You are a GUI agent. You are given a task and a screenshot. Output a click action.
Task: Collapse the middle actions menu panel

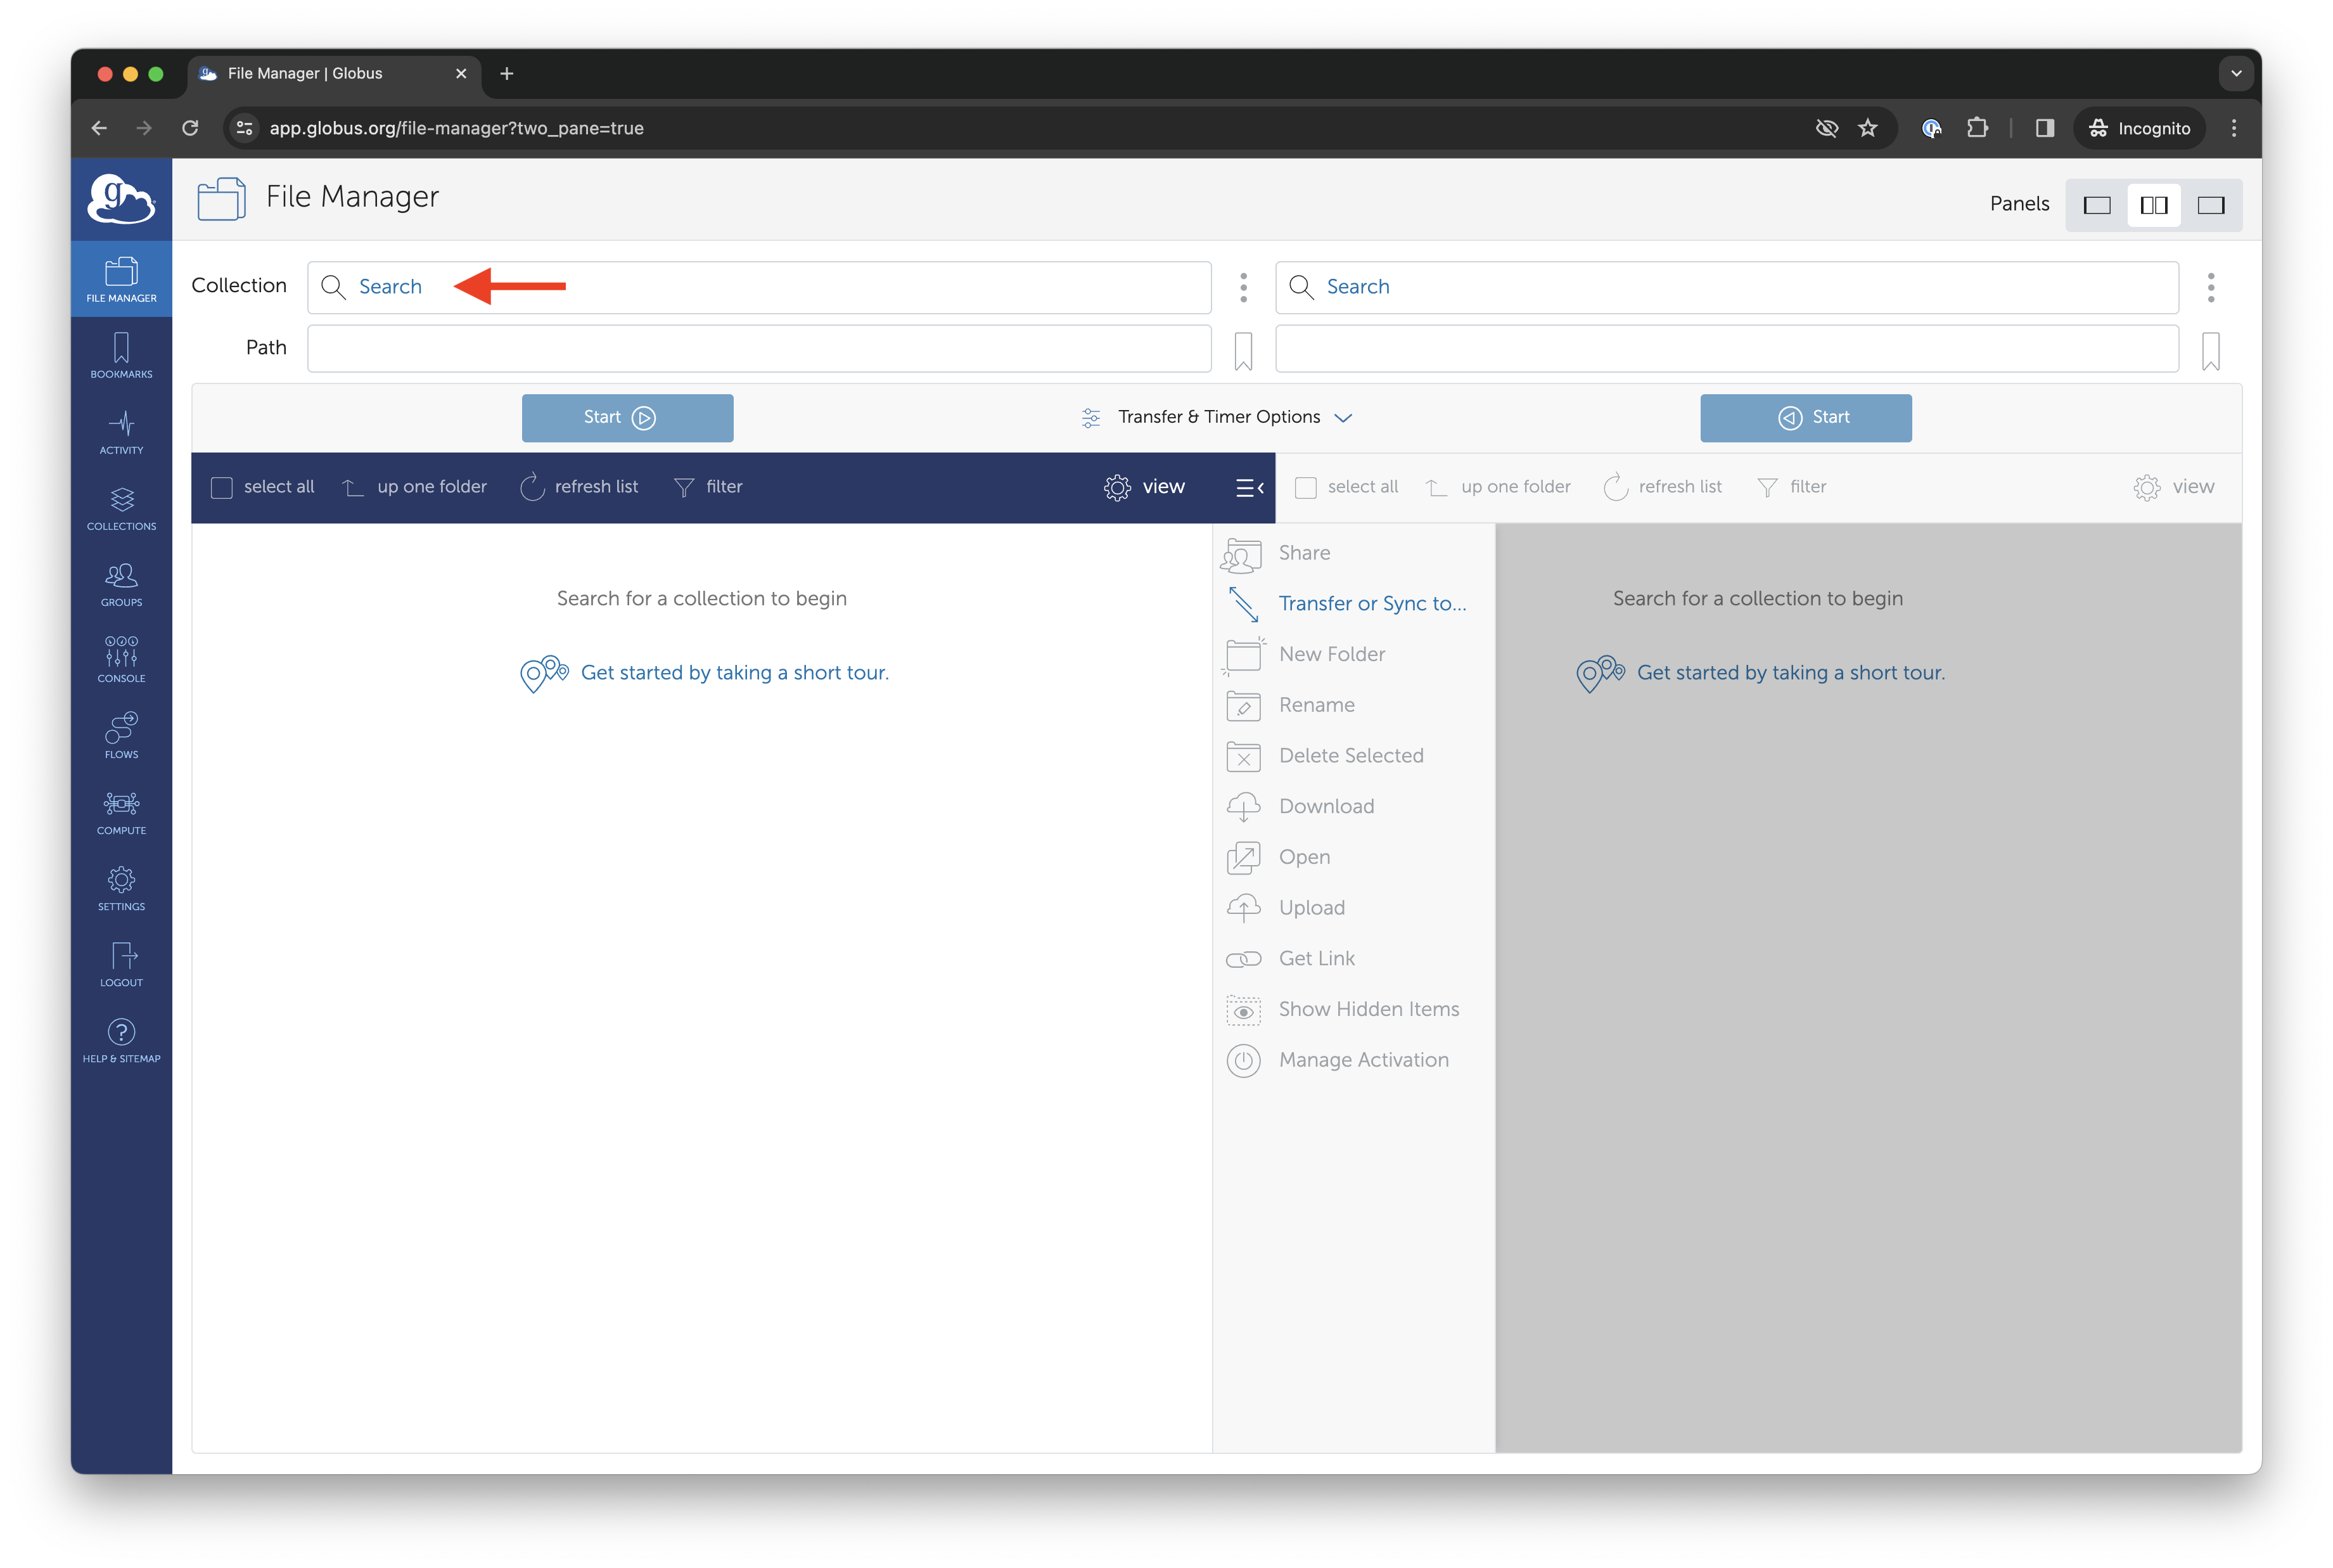click(x=1250, y=487)
